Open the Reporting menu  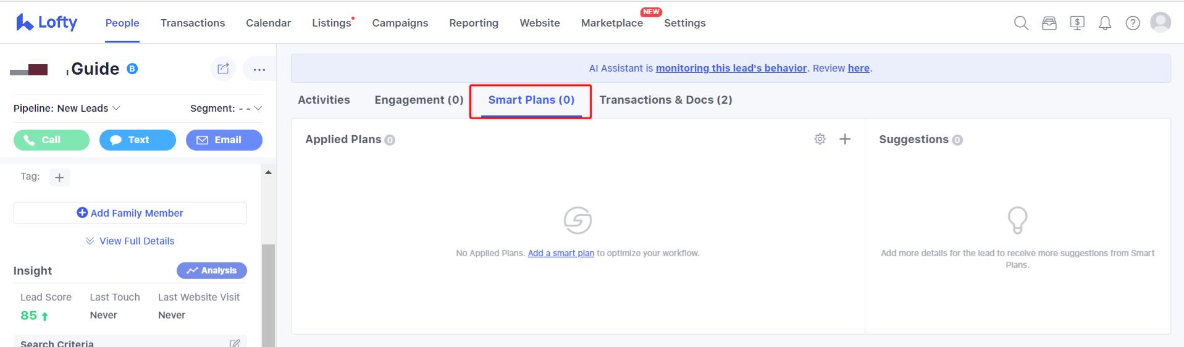point(474,23)
